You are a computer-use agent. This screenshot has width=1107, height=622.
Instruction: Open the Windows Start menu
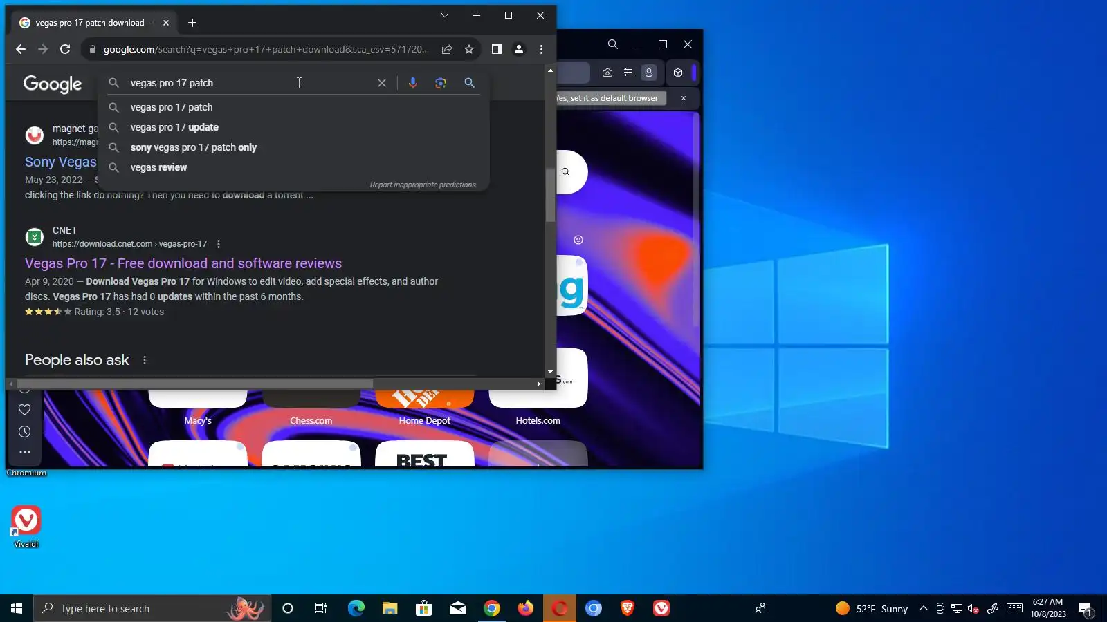pyautogui.click(x=17, y=608)
